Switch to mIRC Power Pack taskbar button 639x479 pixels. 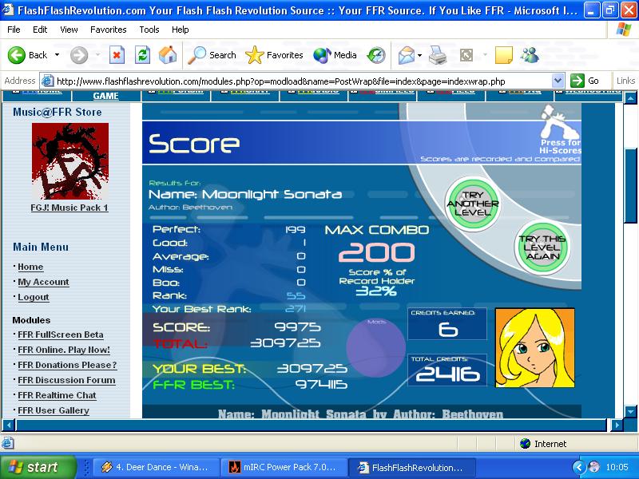pyautogui.click(x=284, y=467)
